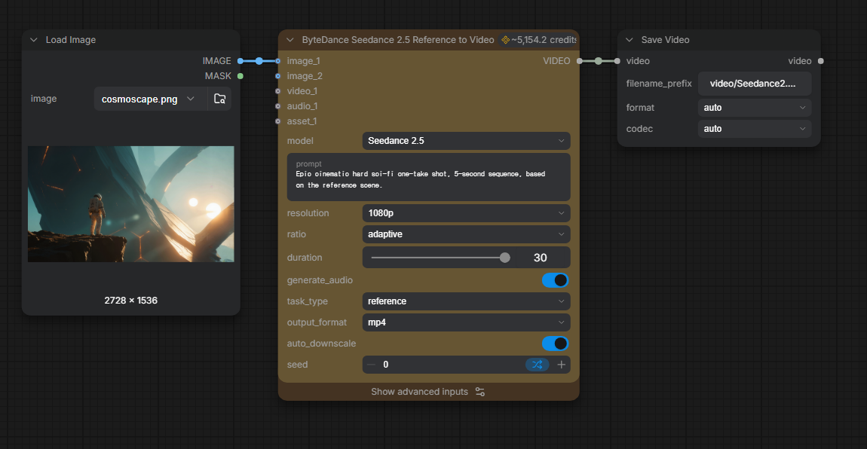Show advanced inputs on Seedance node

pos(428,392)
